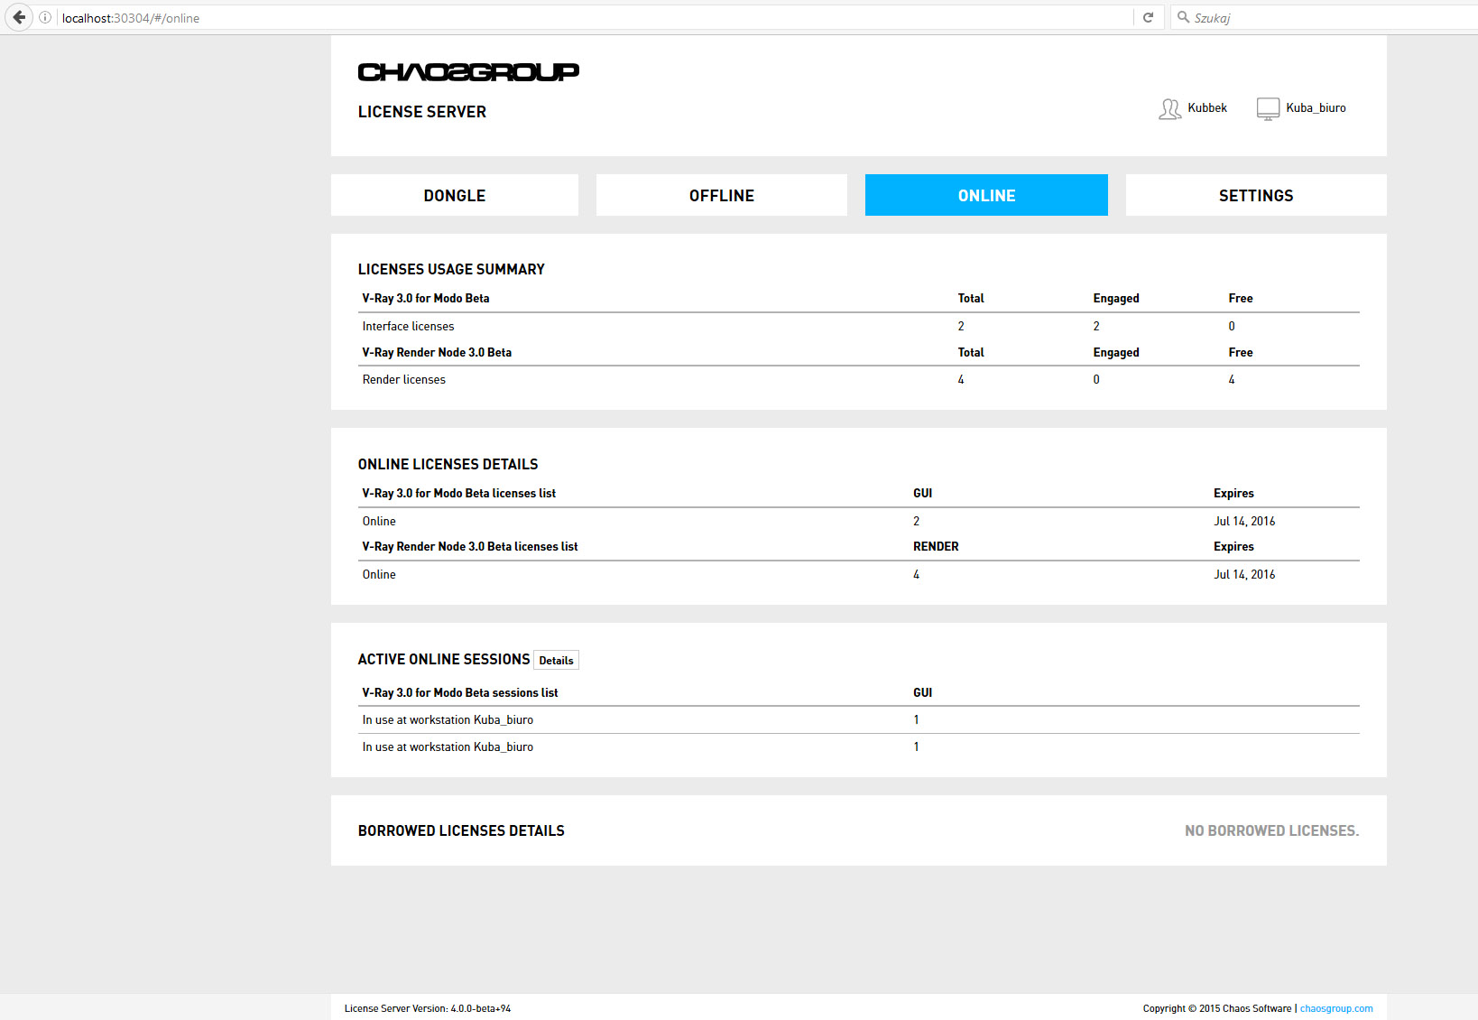Click expiry date in the RENDER licenses row

(1244, 574)
